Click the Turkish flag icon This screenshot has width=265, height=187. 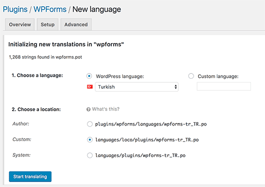(90, 87)
